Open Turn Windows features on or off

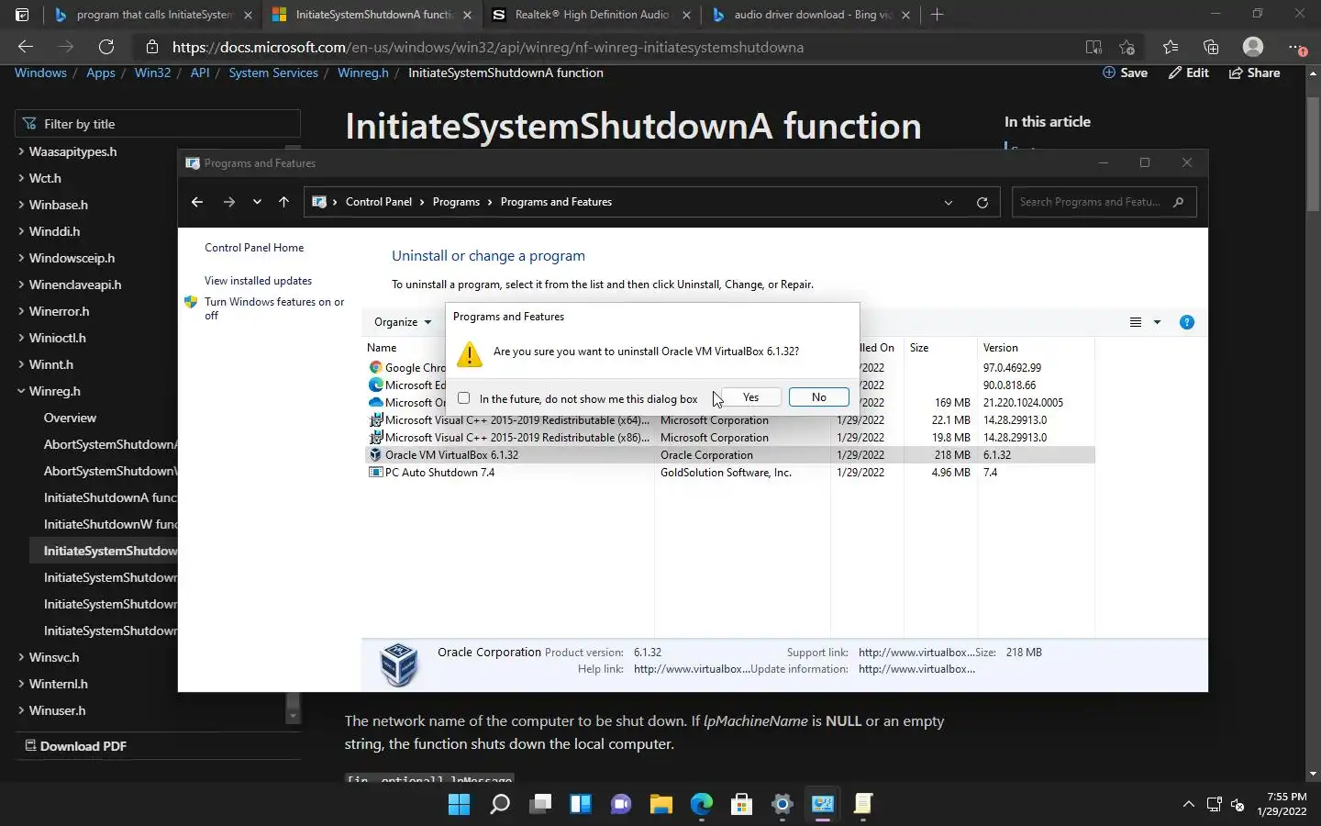[274, 308]
